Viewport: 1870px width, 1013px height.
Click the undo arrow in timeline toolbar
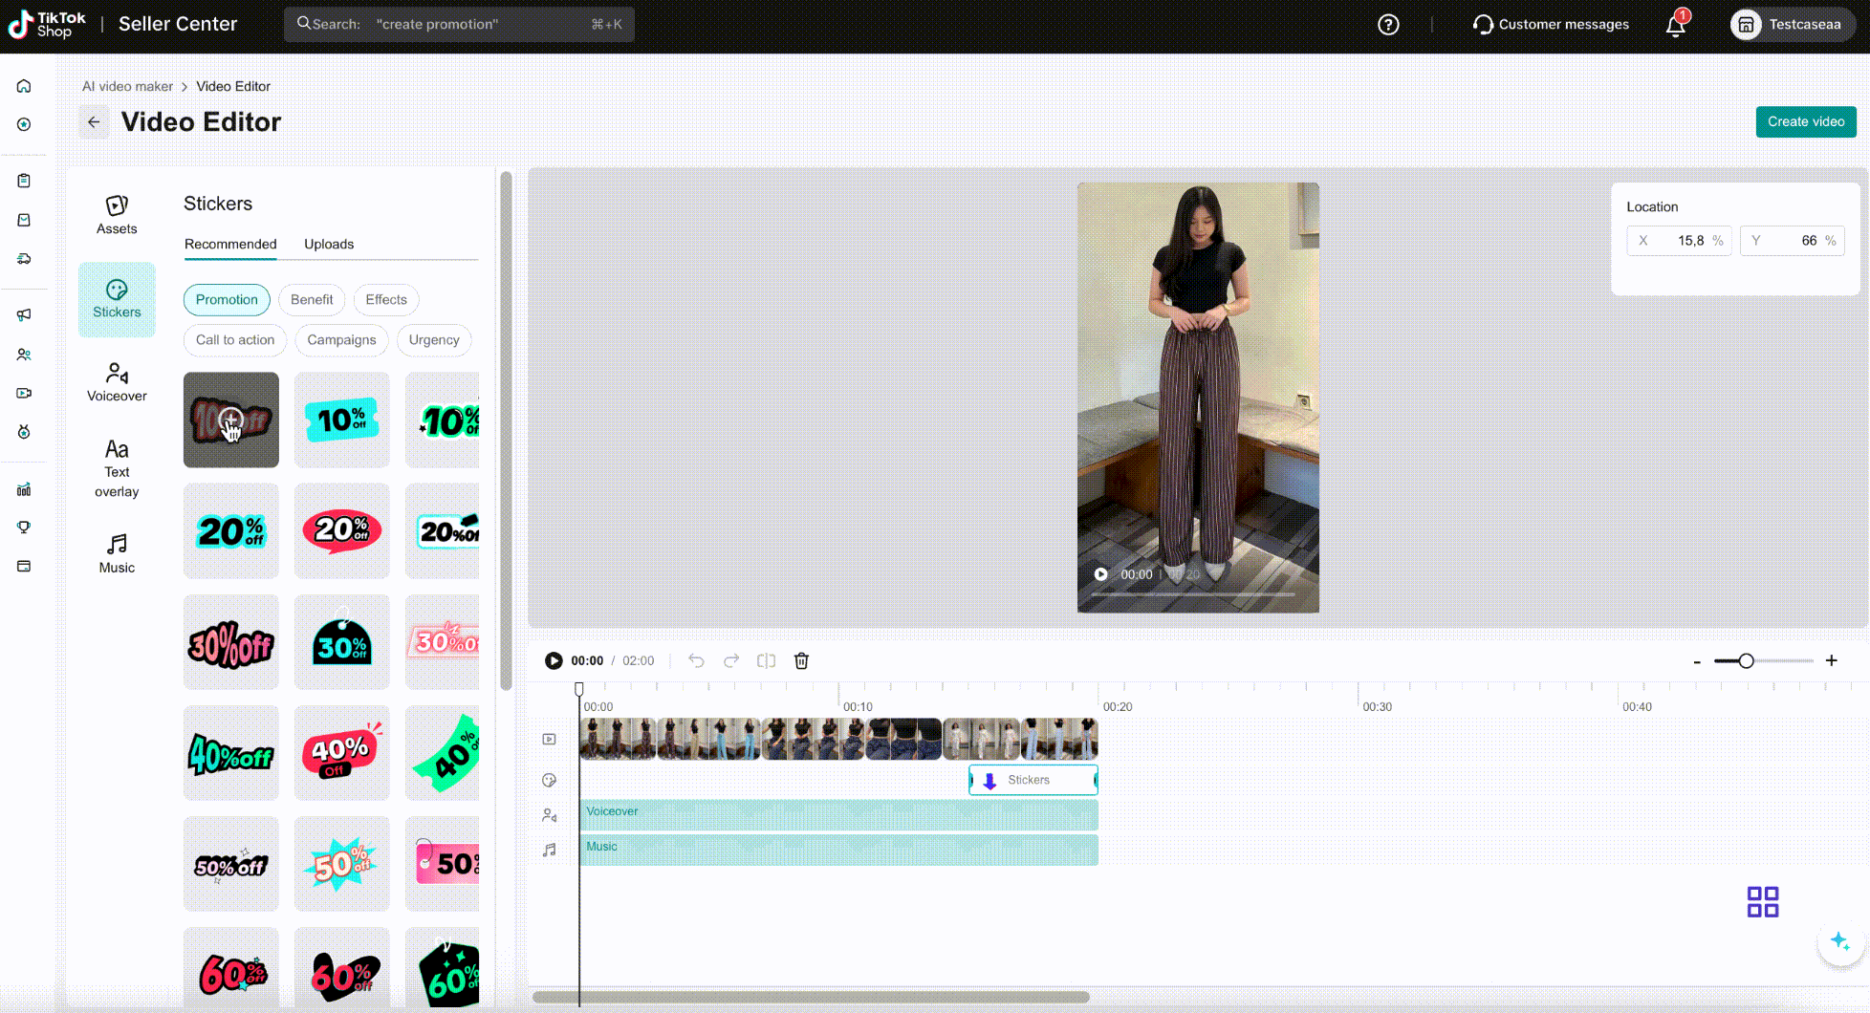point(696,660)
